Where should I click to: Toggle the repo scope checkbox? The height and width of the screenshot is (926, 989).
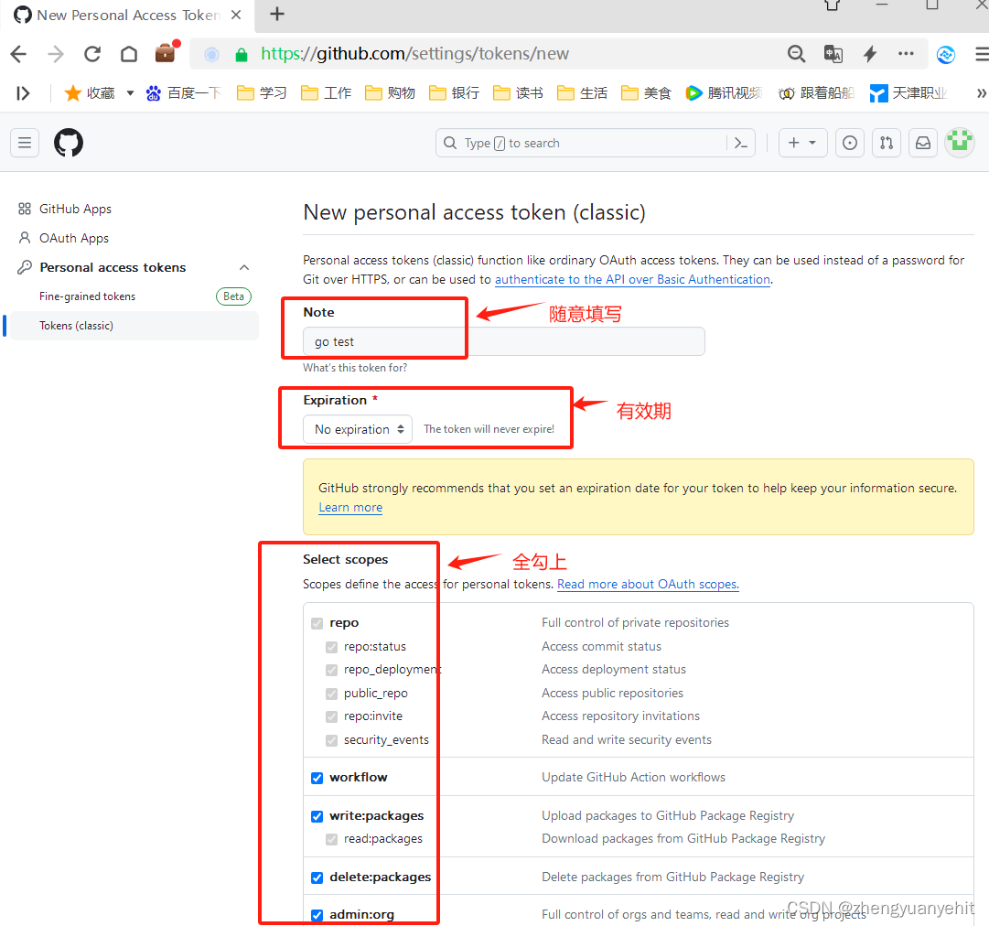click(317, 623)
